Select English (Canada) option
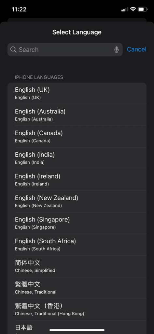This screenshot has height=334, width=154. coord(77,137)
